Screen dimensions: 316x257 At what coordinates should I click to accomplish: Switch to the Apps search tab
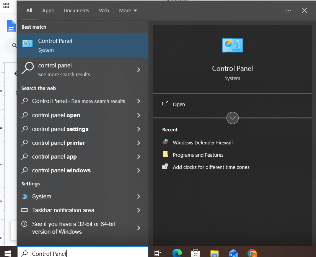(48, 10)
